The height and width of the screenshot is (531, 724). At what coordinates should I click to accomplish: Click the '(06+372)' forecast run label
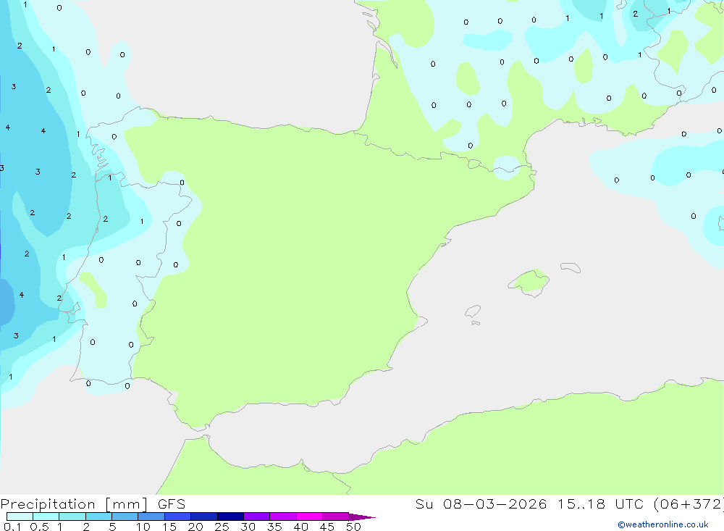[689, 504]
